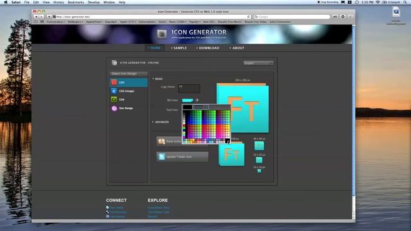Click the Safari address bar

tap(152, 17)
